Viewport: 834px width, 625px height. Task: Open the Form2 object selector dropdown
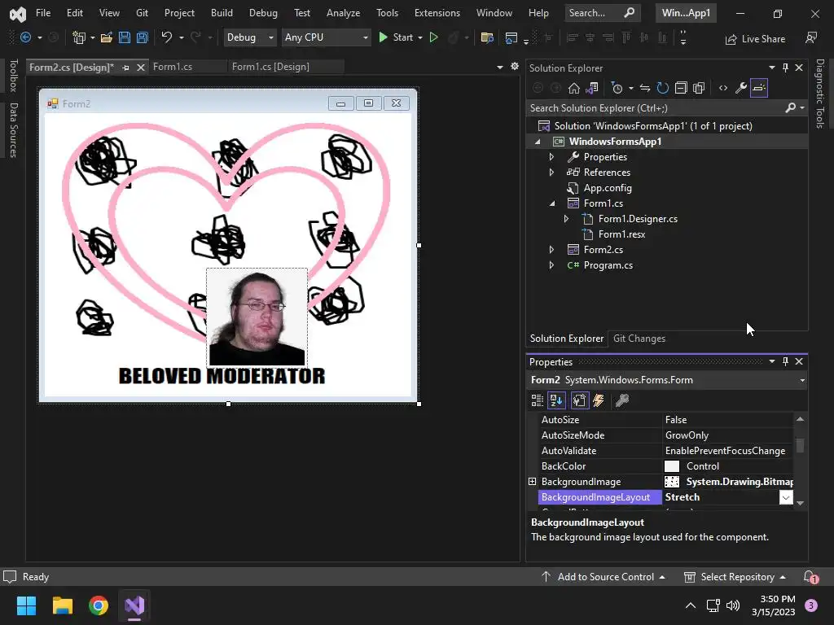[802, 381]
